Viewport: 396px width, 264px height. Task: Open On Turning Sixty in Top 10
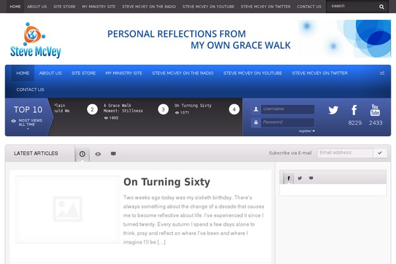(x=193, y=106)
